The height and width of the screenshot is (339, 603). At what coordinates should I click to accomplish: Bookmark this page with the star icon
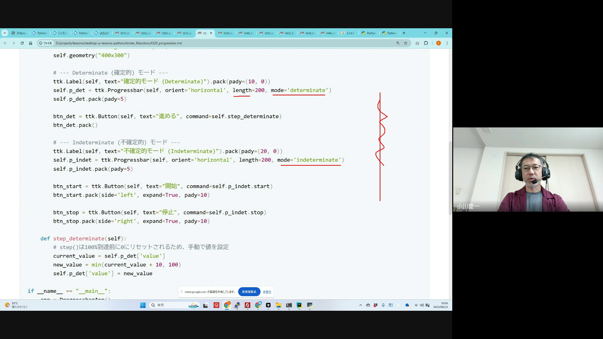coord(405,43)
